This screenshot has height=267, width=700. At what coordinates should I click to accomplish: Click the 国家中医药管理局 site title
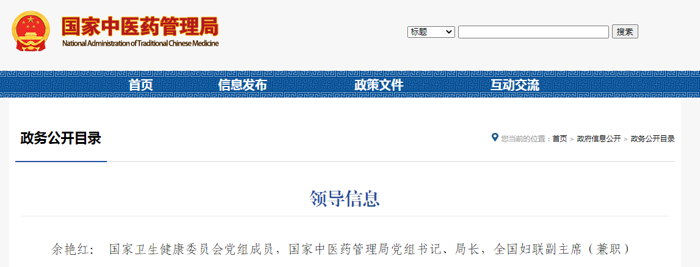(140, 27)
